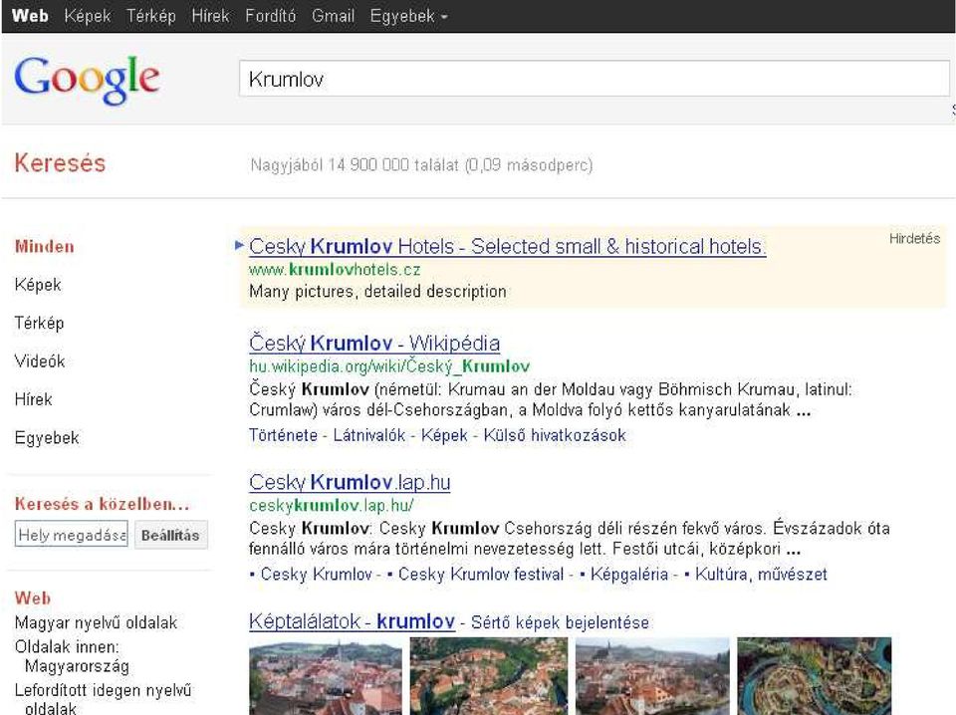Open Fordító in the top bar
Screen dimensions: 956x715
coord(270,16)
